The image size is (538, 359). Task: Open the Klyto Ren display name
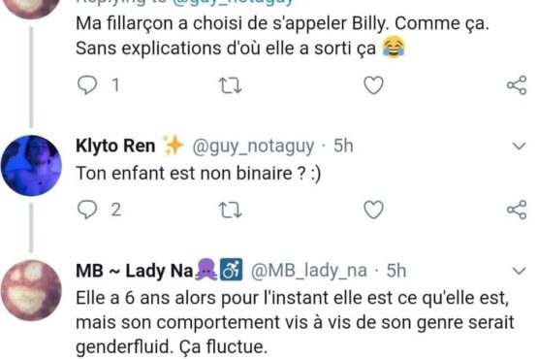click(x=115, y=146)
